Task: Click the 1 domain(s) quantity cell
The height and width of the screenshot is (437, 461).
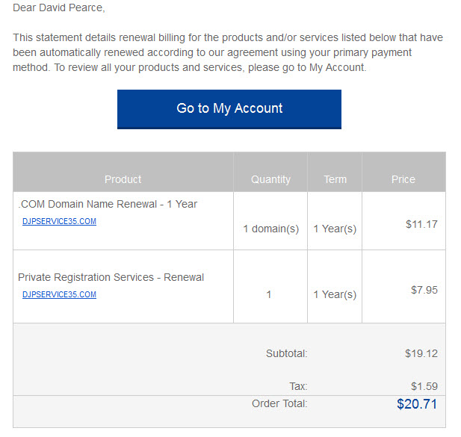Action: point(270,229)
